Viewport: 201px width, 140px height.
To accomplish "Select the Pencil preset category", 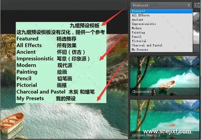I will [137, 37].
